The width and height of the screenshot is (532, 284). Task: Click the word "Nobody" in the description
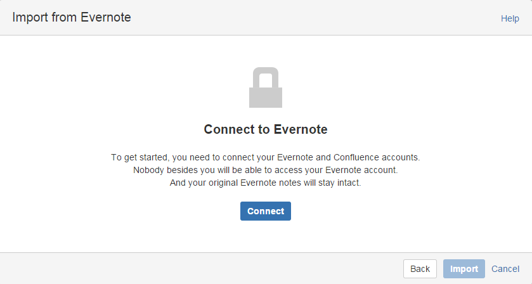(148, 170)
